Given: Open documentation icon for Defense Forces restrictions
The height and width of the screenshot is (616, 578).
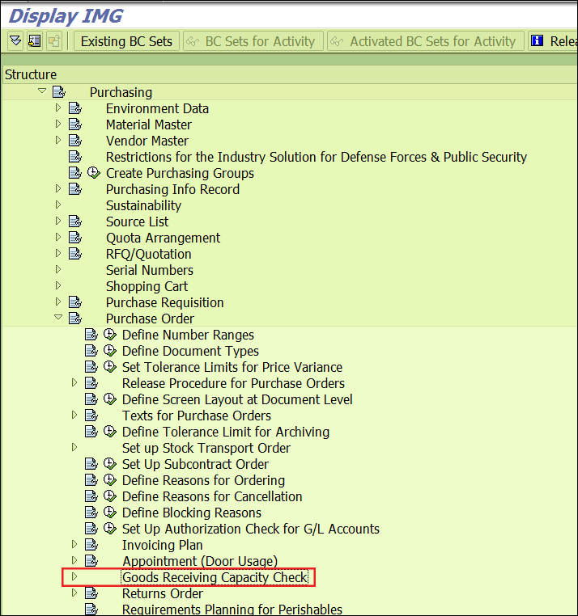Looking at the screenshot, I should (x=75, y=156).
